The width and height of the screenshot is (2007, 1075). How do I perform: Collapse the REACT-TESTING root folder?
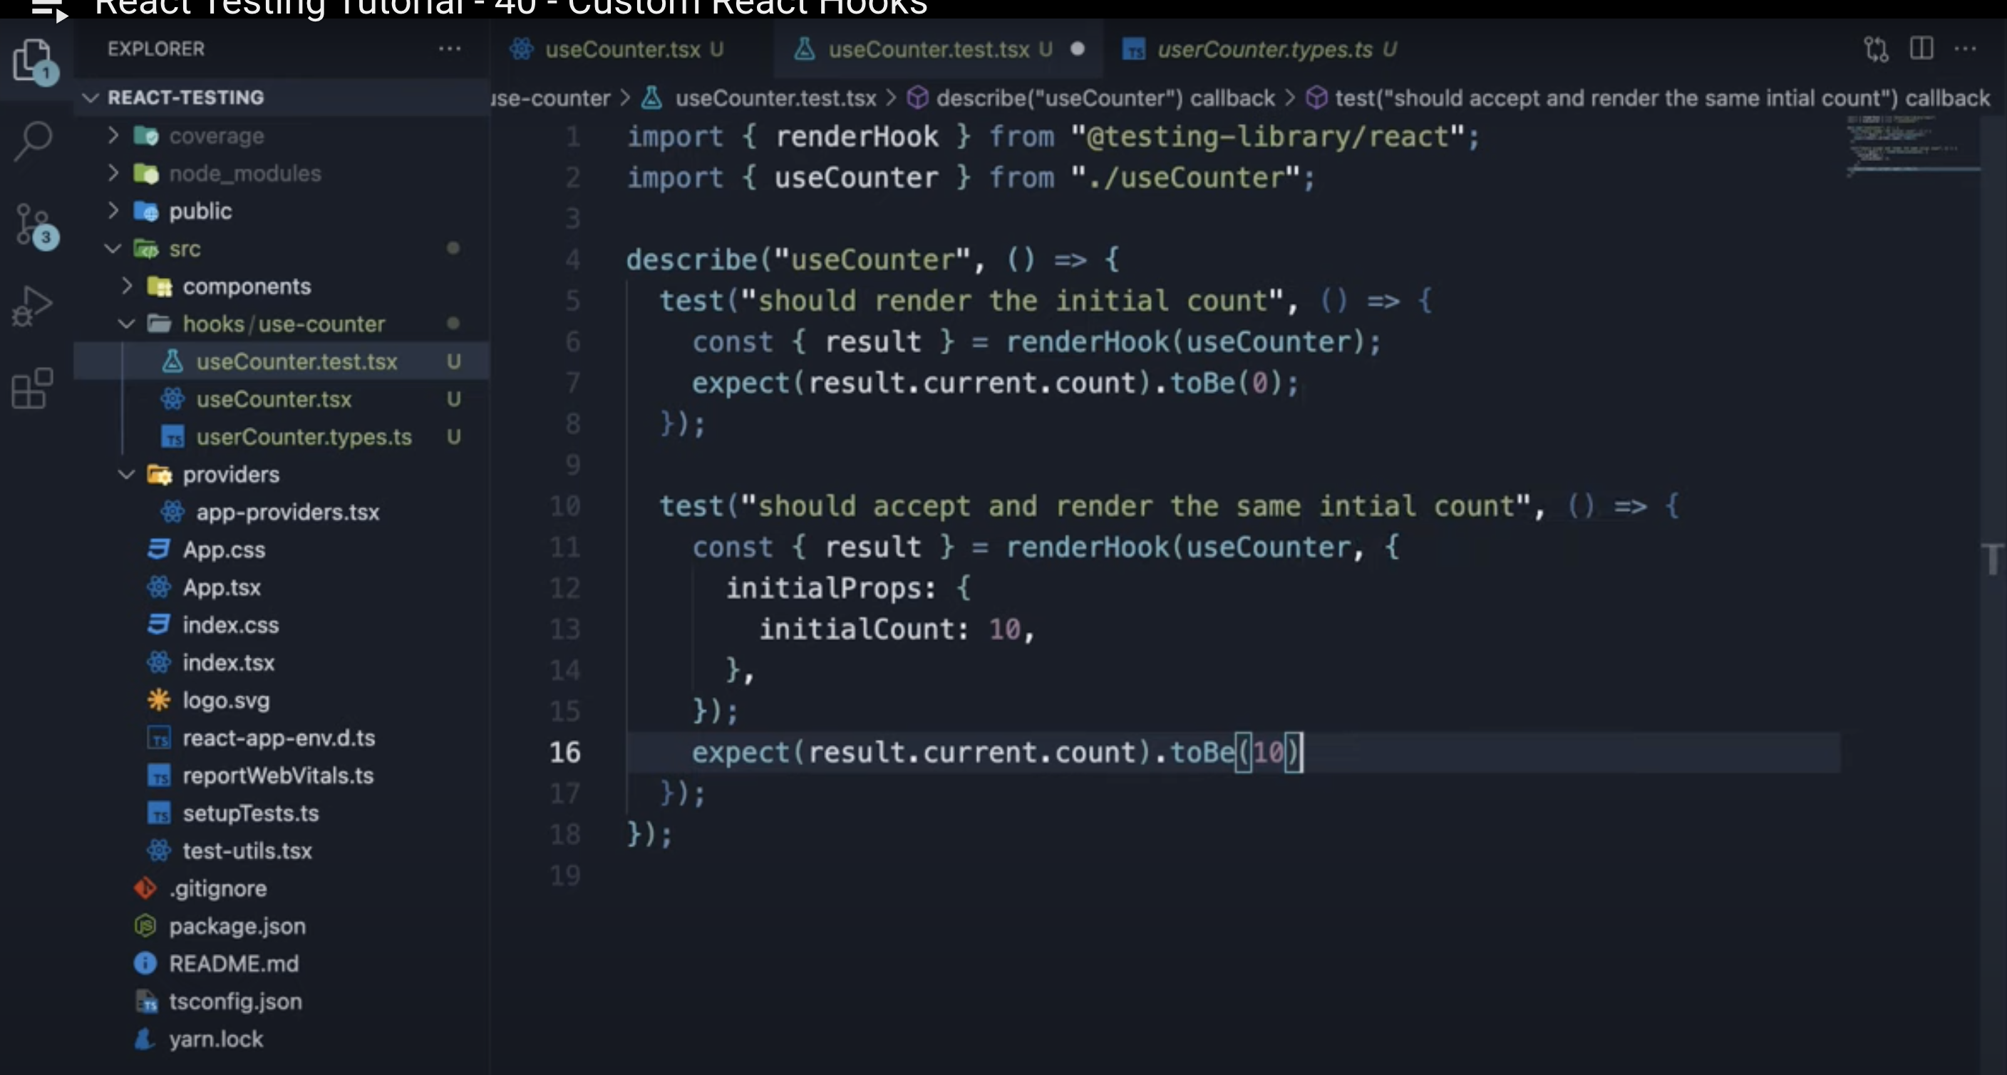tap(91, 98)
